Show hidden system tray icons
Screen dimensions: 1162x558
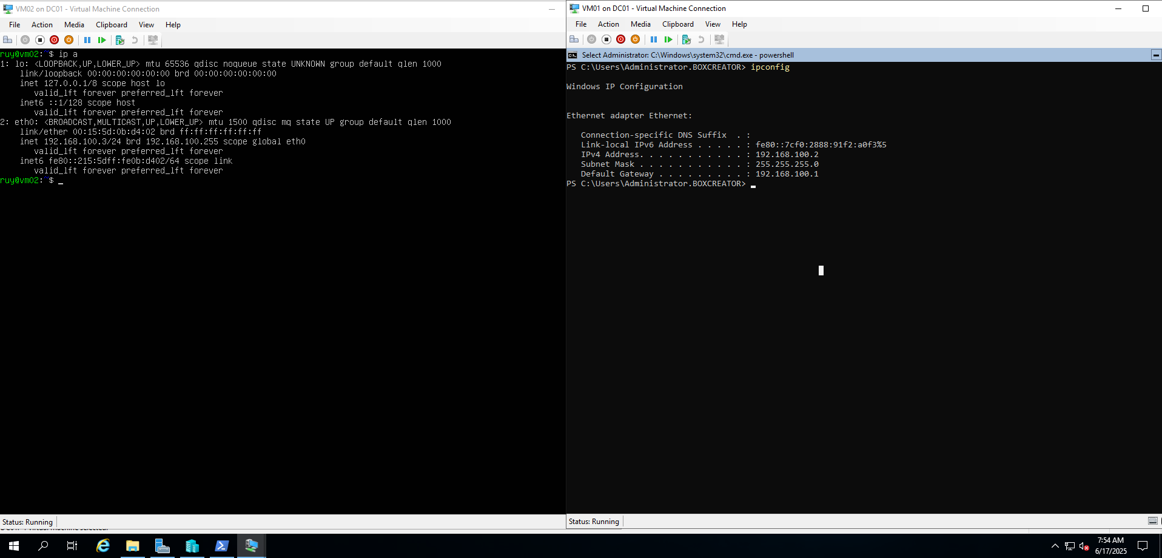point(1055,546)
